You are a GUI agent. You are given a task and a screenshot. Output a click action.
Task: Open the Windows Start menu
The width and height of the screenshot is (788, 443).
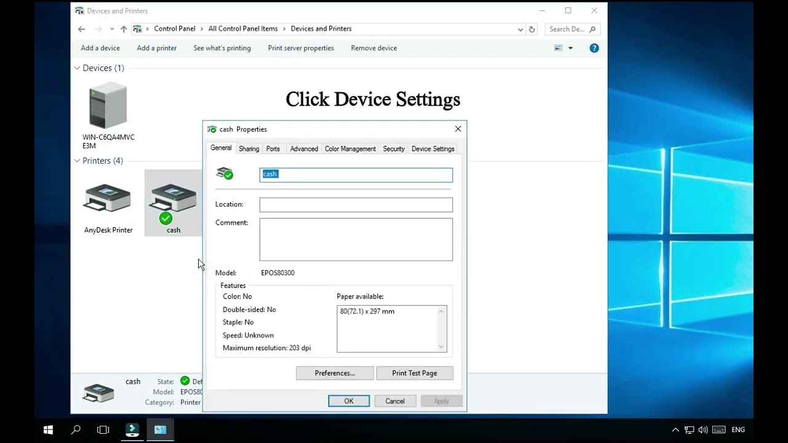[x=48, y=430]
